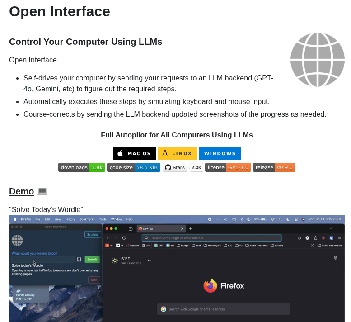
Task: Open the Bookmarks menu in the menu bar
Action: coord(87,219)
